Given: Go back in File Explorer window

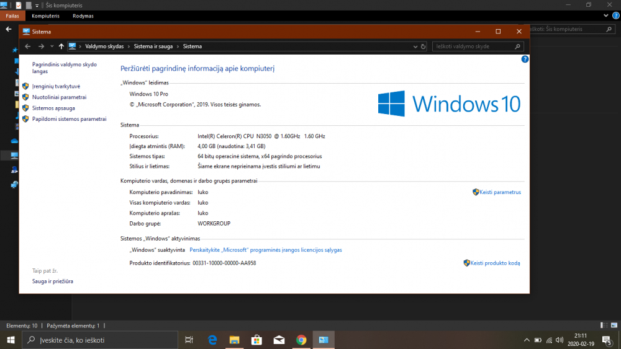Looking at the screenshot, I should 8,29.
